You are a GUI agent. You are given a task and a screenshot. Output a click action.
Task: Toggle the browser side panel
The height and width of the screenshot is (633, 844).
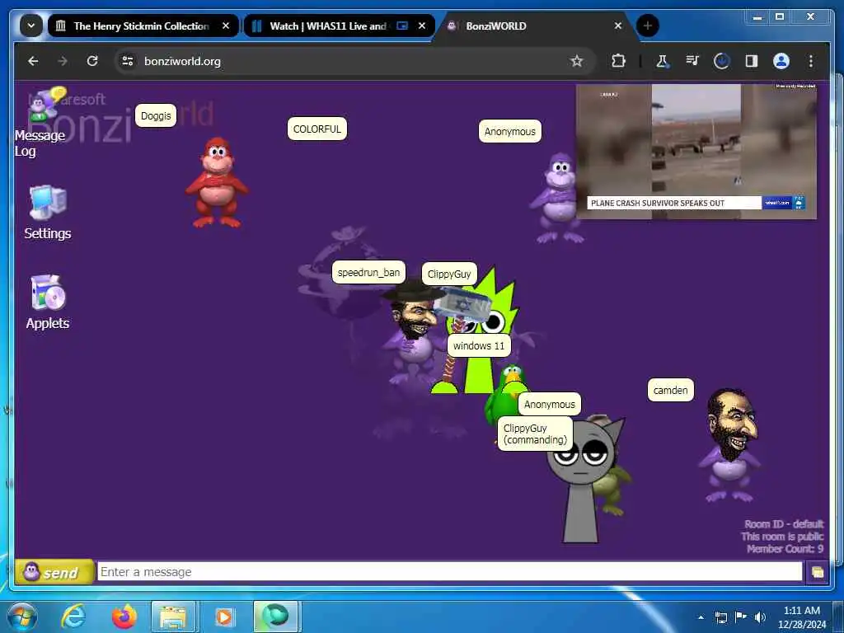point(752,61)
